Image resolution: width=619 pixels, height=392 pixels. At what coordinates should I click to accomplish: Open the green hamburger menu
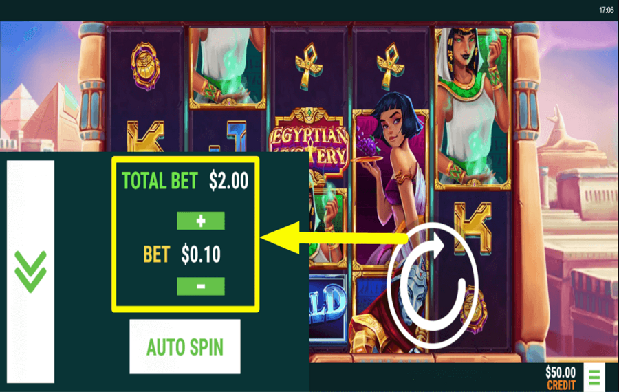coord(594,377)
